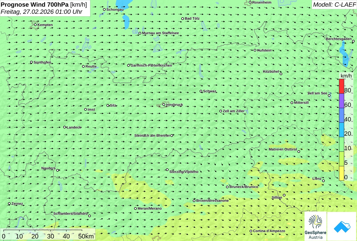Image resolution: width=357 pixels, height=241 pixels.
Task: Click the 'Brixen/Bressanone' label
Action: pos(212,200)
